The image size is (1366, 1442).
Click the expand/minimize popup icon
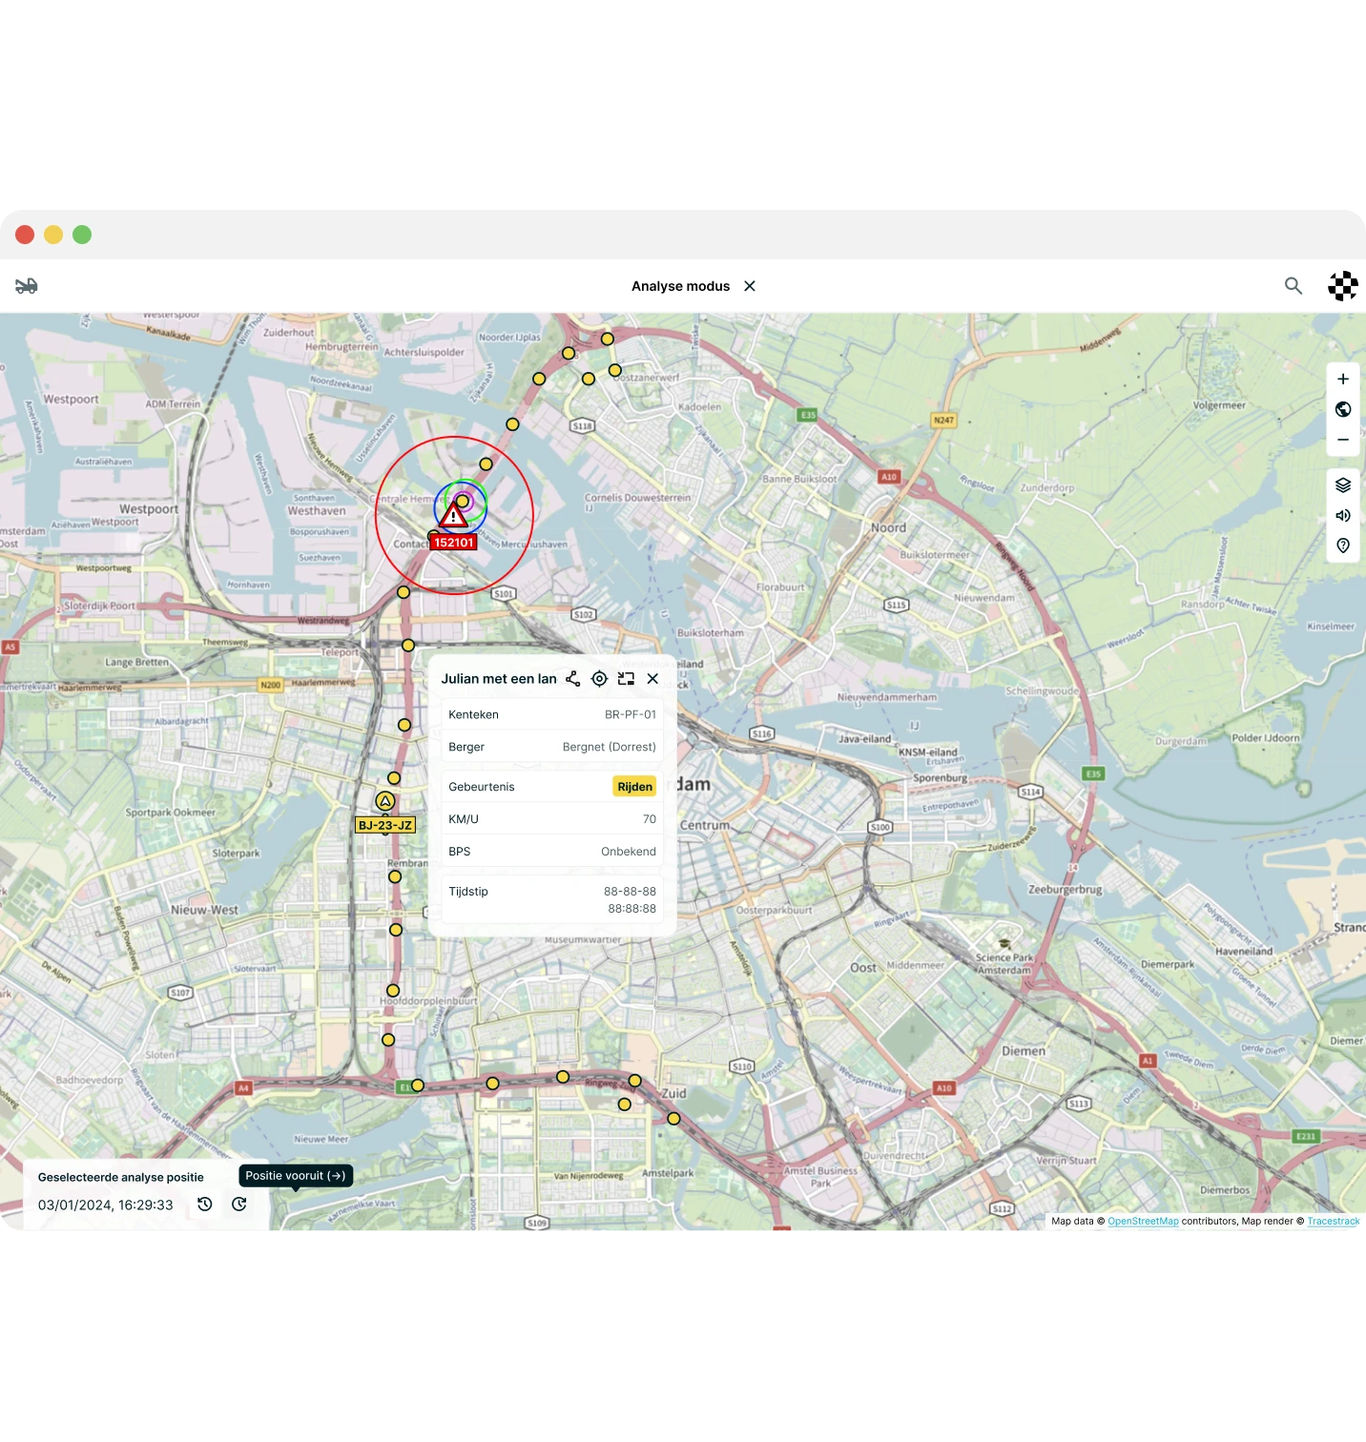(626, 679)
